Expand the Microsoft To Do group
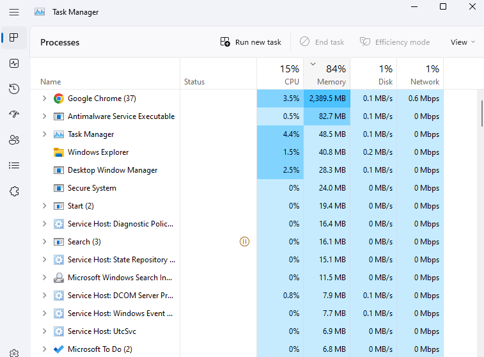The width and height of the screenshot is (484, 357). (44, 349)
